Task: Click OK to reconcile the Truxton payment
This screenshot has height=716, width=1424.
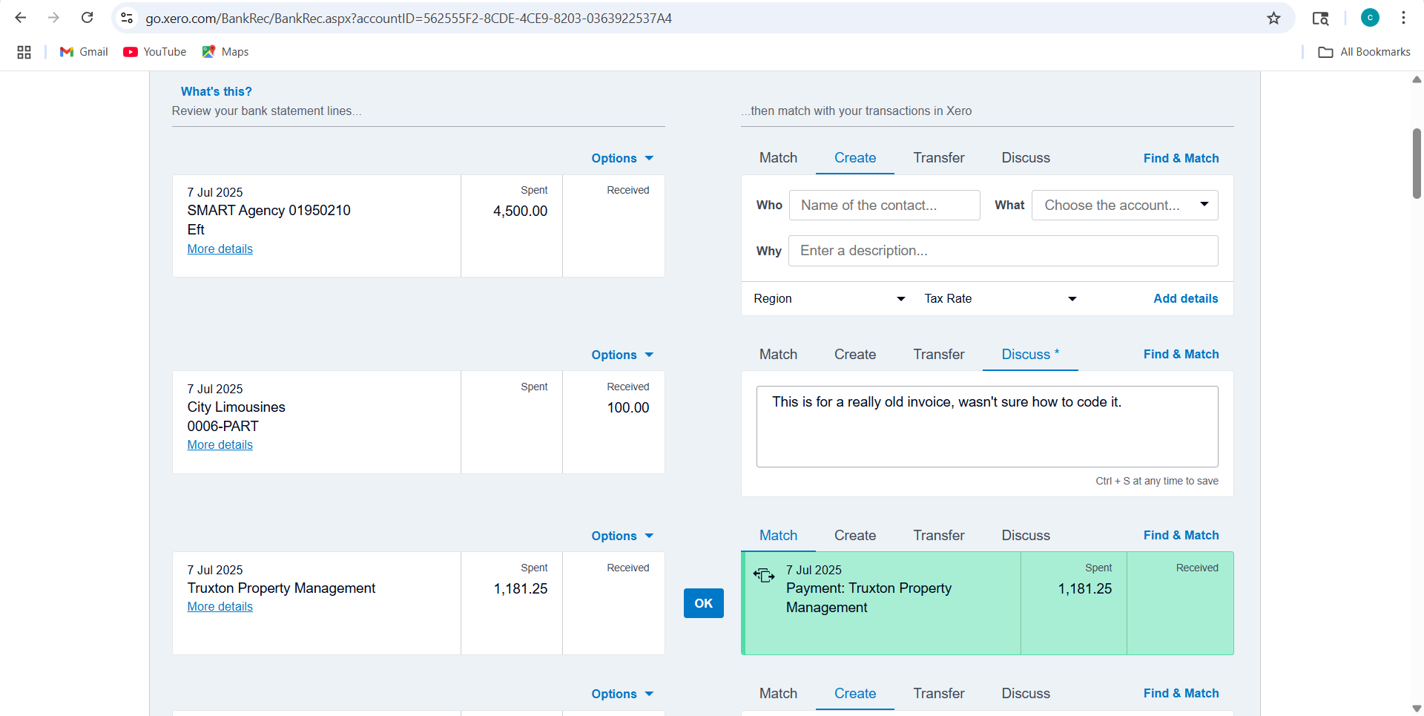Action: [x=704, y=603]
